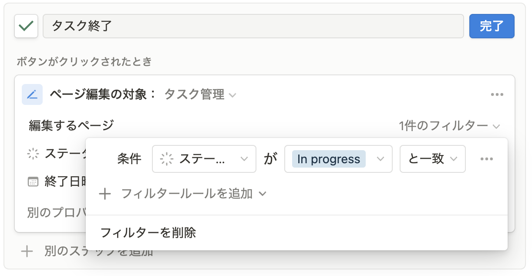The width and height of the screenshot is (532, 276).
Task: Expand the フィルタールールを追加 chevron
Action: coord(262,194)
